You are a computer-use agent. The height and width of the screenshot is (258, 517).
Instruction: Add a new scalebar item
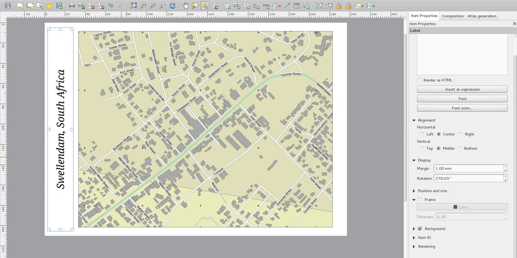[266, 6]
